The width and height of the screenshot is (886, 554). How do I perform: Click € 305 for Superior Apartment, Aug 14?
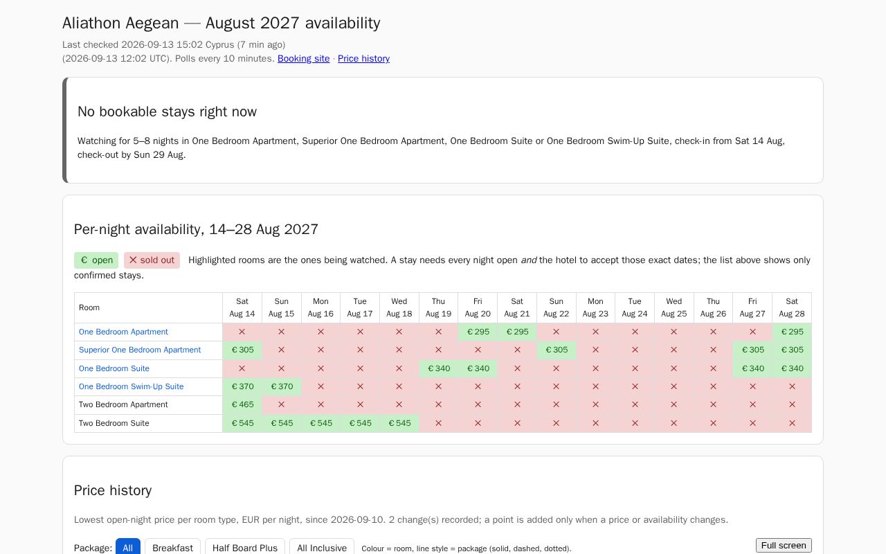[242, 350]
